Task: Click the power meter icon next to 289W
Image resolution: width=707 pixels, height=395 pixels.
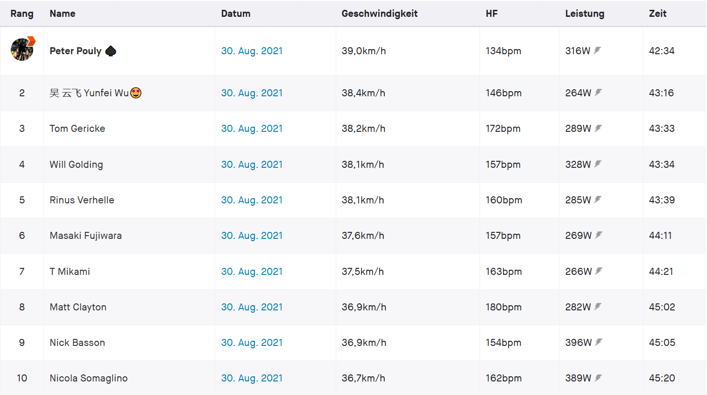Action: coord(598,128)
